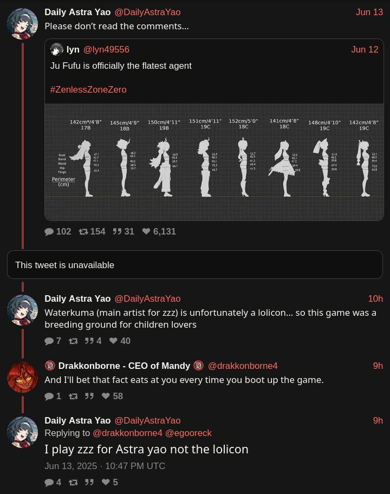Click the Jun 13, 2025 timestamp link
Screen dimensions: 390x494
tap(105, 466)
